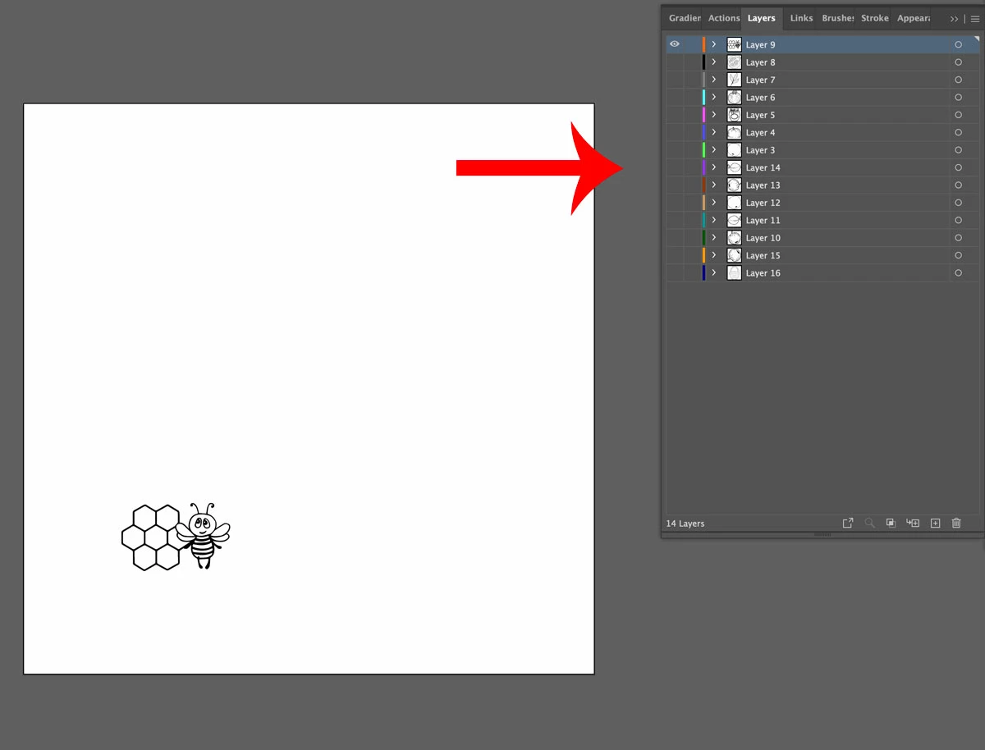This screenshot has width=985, height=750.
Task: Click the target circle for Layer 9
Action: [958, 45]
